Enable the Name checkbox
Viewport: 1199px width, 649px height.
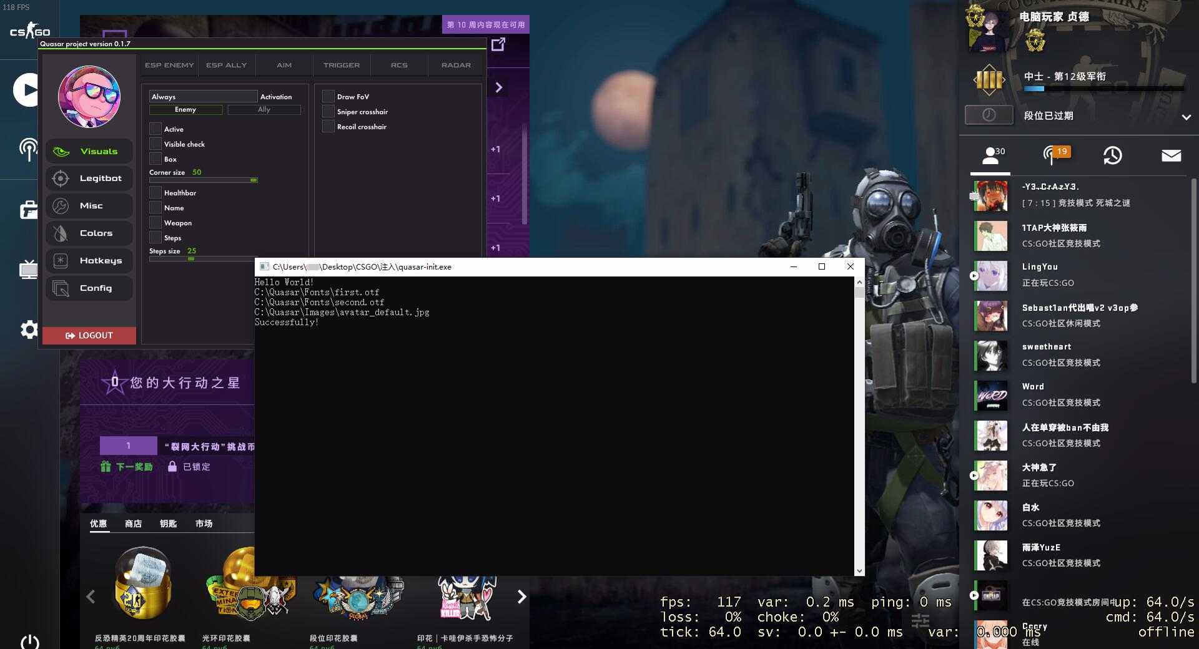(x=155, y=208)
